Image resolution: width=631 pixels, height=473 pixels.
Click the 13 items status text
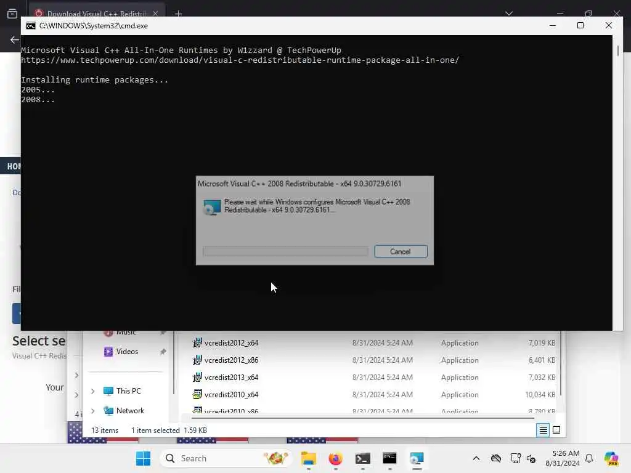tap(105, 431)
